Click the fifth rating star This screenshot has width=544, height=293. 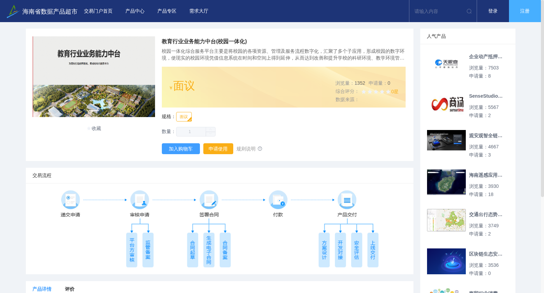[388, 92]
